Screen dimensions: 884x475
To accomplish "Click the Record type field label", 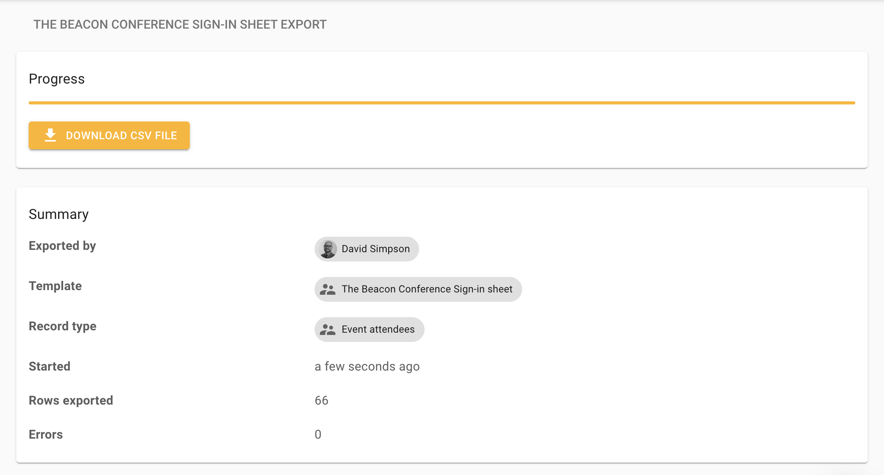I will coord(62,326).
